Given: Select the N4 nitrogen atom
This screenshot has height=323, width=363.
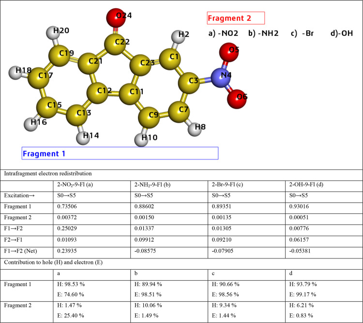Looking at the screenshot, I should pos(221,78).
